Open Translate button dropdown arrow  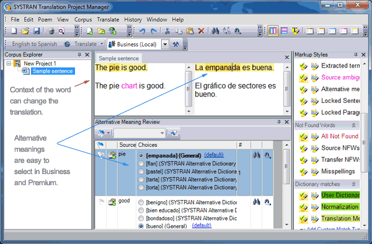(x=102, y=44)
